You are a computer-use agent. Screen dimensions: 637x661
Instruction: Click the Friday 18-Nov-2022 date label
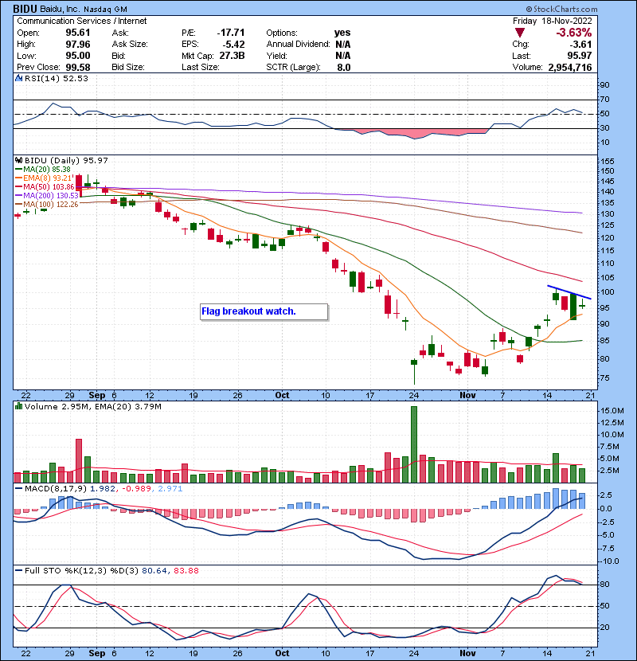[x=553, y=21]
